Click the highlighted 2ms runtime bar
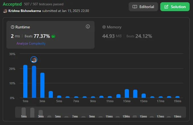193x125 pixels. (x=34, y=82)
